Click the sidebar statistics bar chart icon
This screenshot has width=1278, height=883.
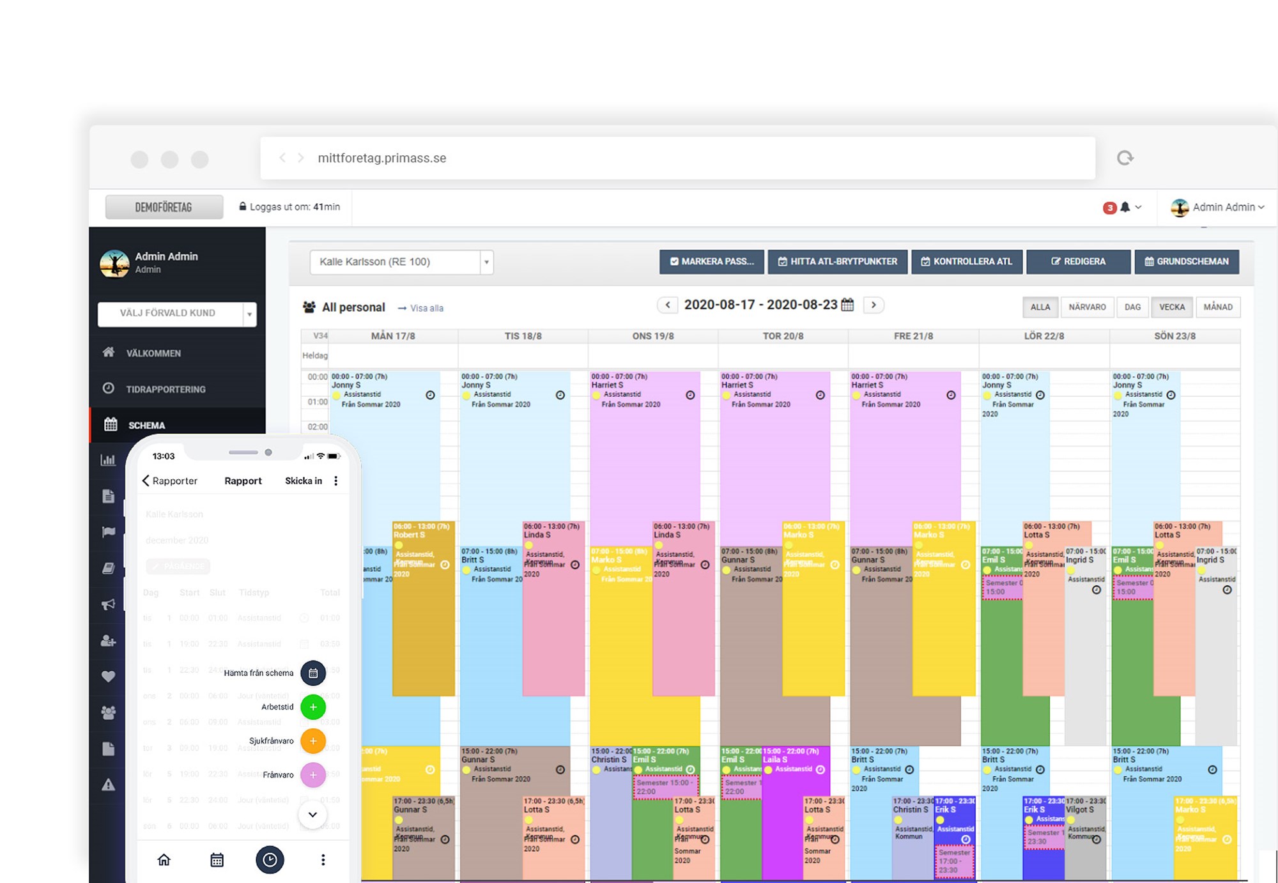pos(109,460)
